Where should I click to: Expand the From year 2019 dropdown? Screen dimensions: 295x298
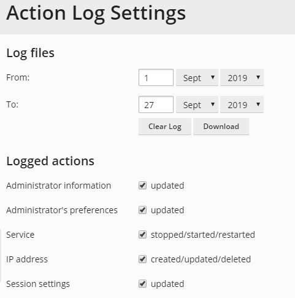[x=242, y=77]
